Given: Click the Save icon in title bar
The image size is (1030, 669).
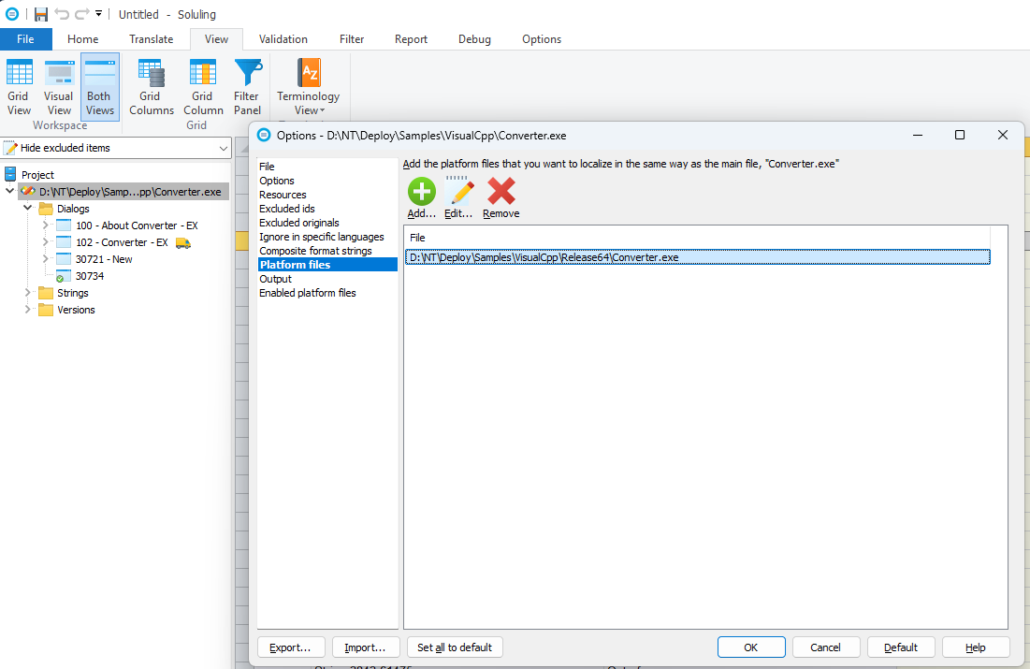Looking at the screenshot, I should (x=40, y=14).
